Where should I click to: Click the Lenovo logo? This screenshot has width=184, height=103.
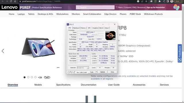tap(9, 7)
